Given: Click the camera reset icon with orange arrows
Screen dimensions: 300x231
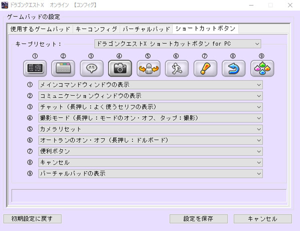Looking at the screenshot, I should click(148, 68).
